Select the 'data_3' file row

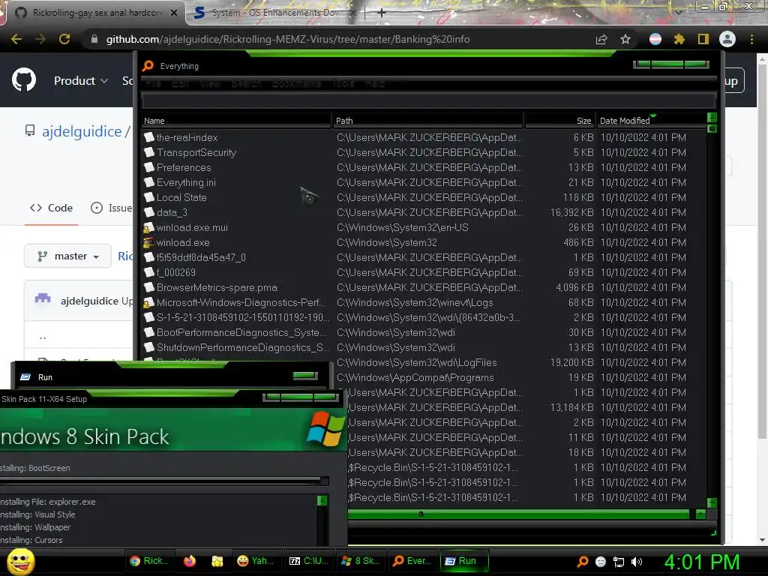tap(424, 212)
